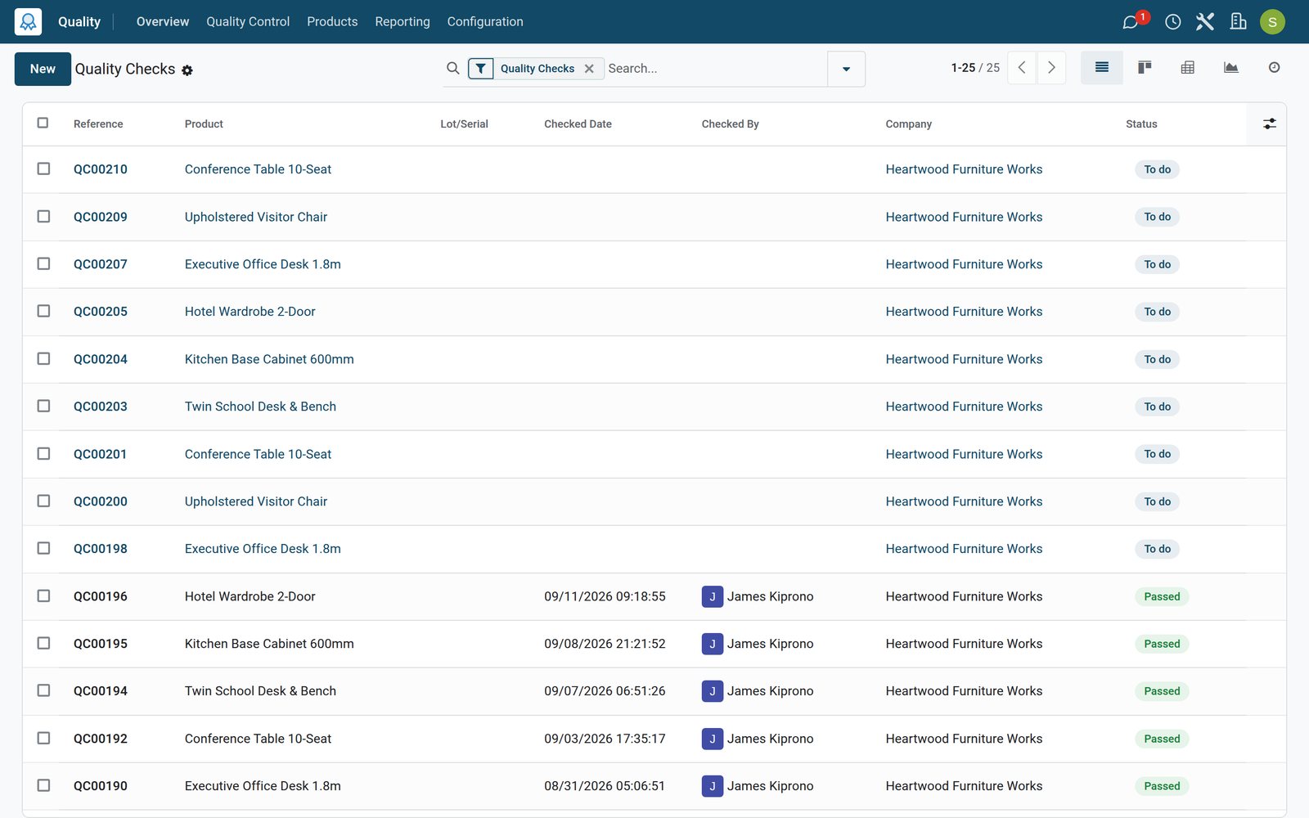Image resolution: width=1309 pixels, height=818 pixels.
Task: Open the Reporting menu
Action: 402,22
